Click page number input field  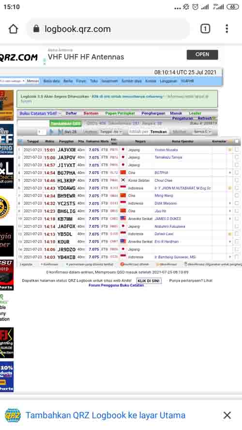(42, 132)
